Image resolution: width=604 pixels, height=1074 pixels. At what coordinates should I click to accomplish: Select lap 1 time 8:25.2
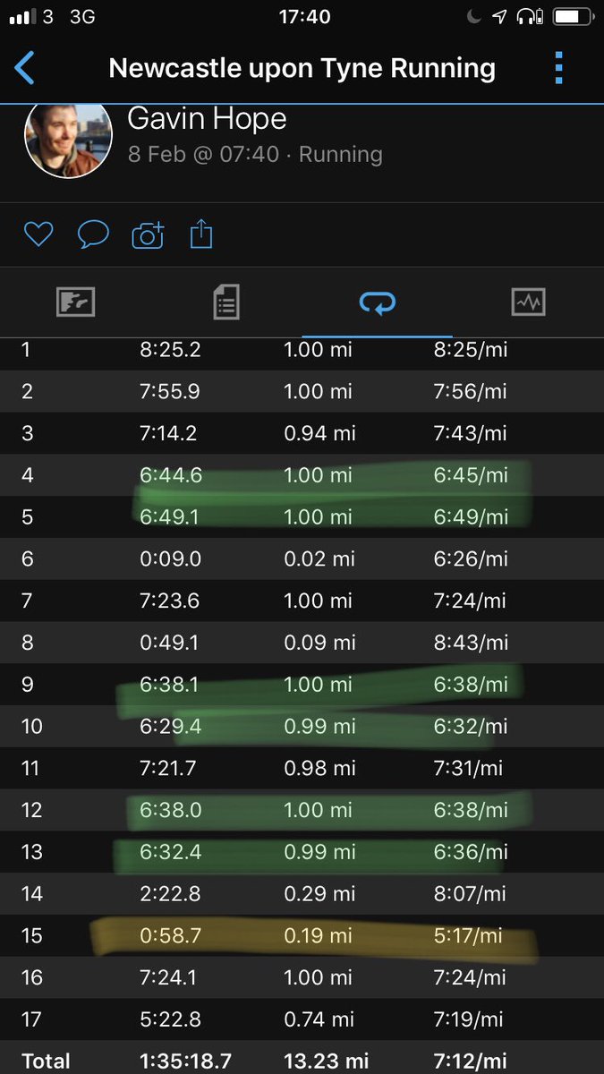click(170, 349)
